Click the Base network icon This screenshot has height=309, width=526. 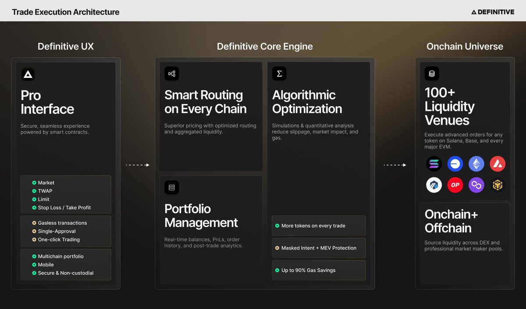coord(455,164)
